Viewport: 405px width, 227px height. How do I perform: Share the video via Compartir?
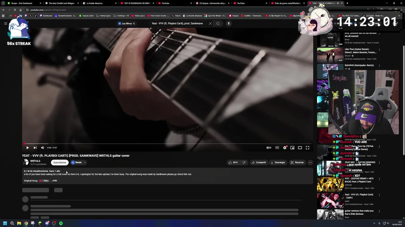click(259, 162)
